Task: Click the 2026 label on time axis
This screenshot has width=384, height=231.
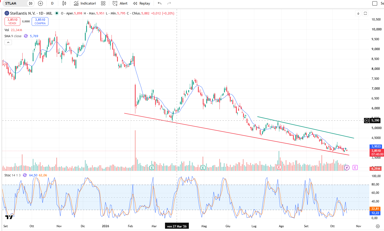Action: click(105, 226)
